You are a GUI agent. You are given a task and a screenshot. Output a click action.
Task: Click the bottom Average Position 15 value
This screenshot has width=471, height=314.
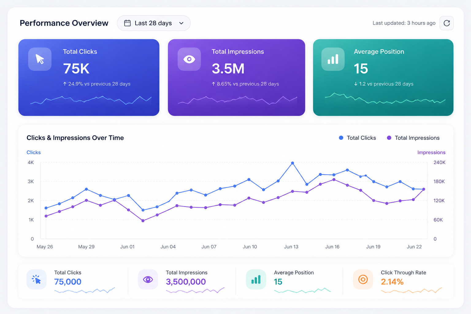click(278, 282)
